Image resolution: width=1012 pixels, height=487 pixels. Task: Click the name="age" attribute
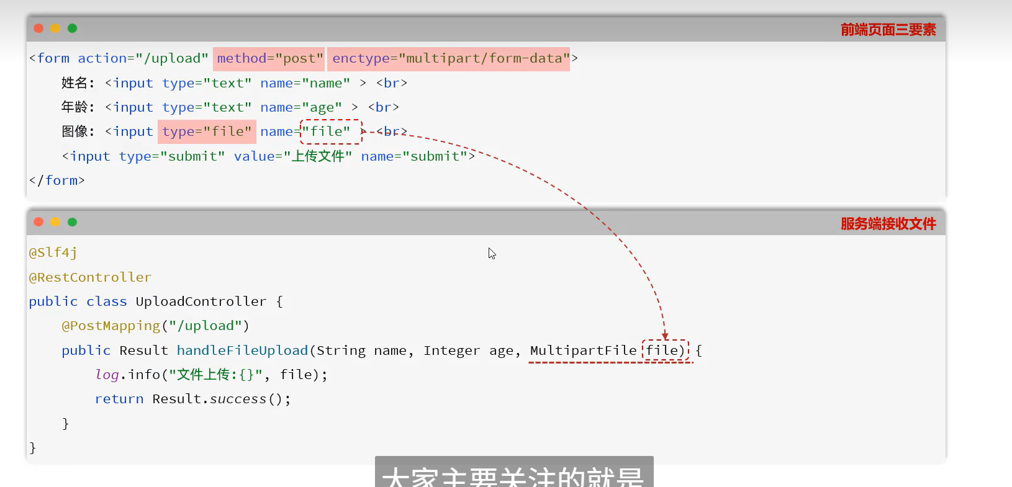tap(301, 108)
